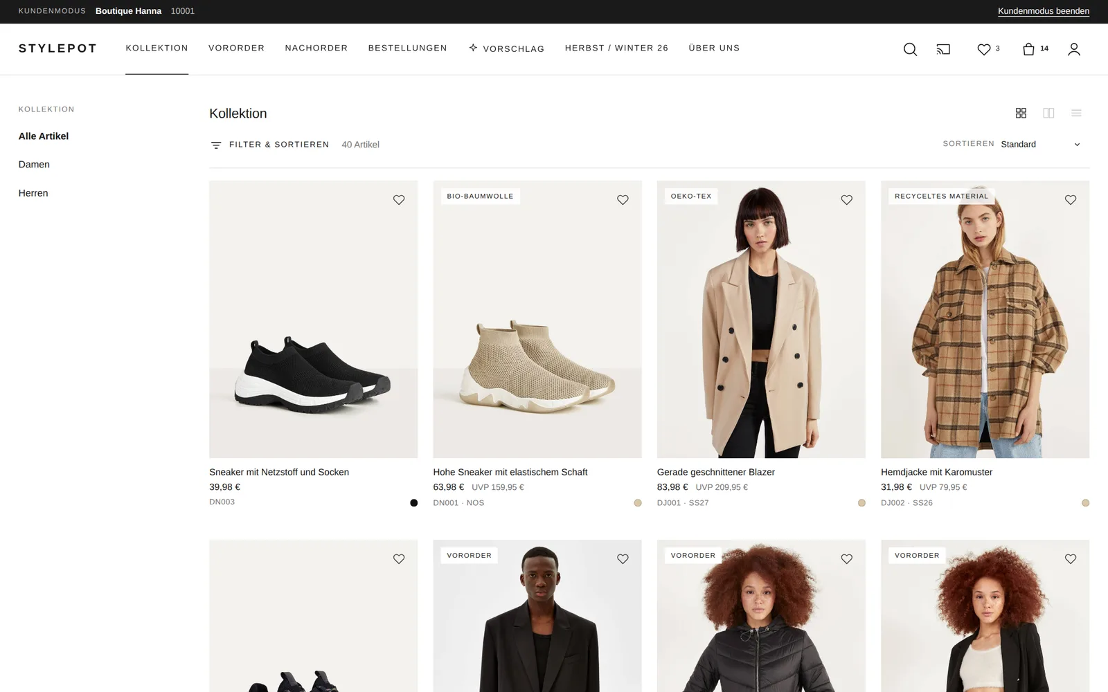
Task: Open the search icon in header
Action: (x=910, y=49)
